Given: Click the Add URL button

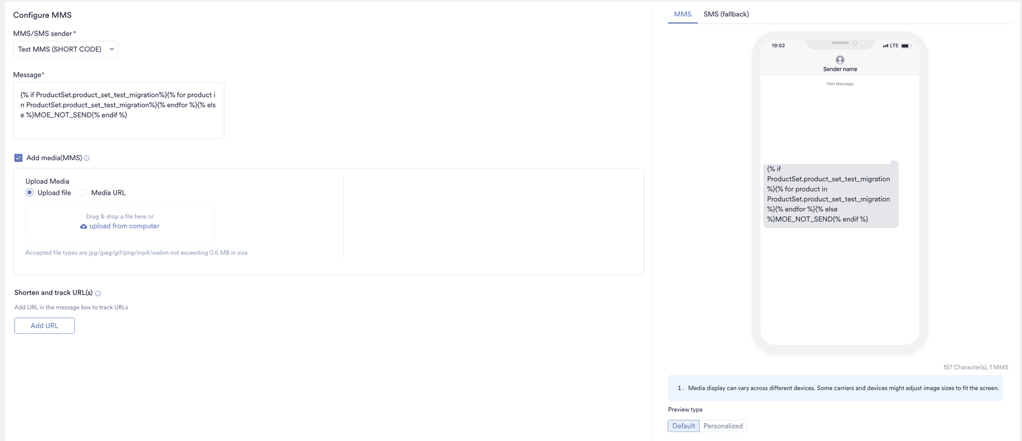Looking at the screenshot, I should click(x=45, y=325).
